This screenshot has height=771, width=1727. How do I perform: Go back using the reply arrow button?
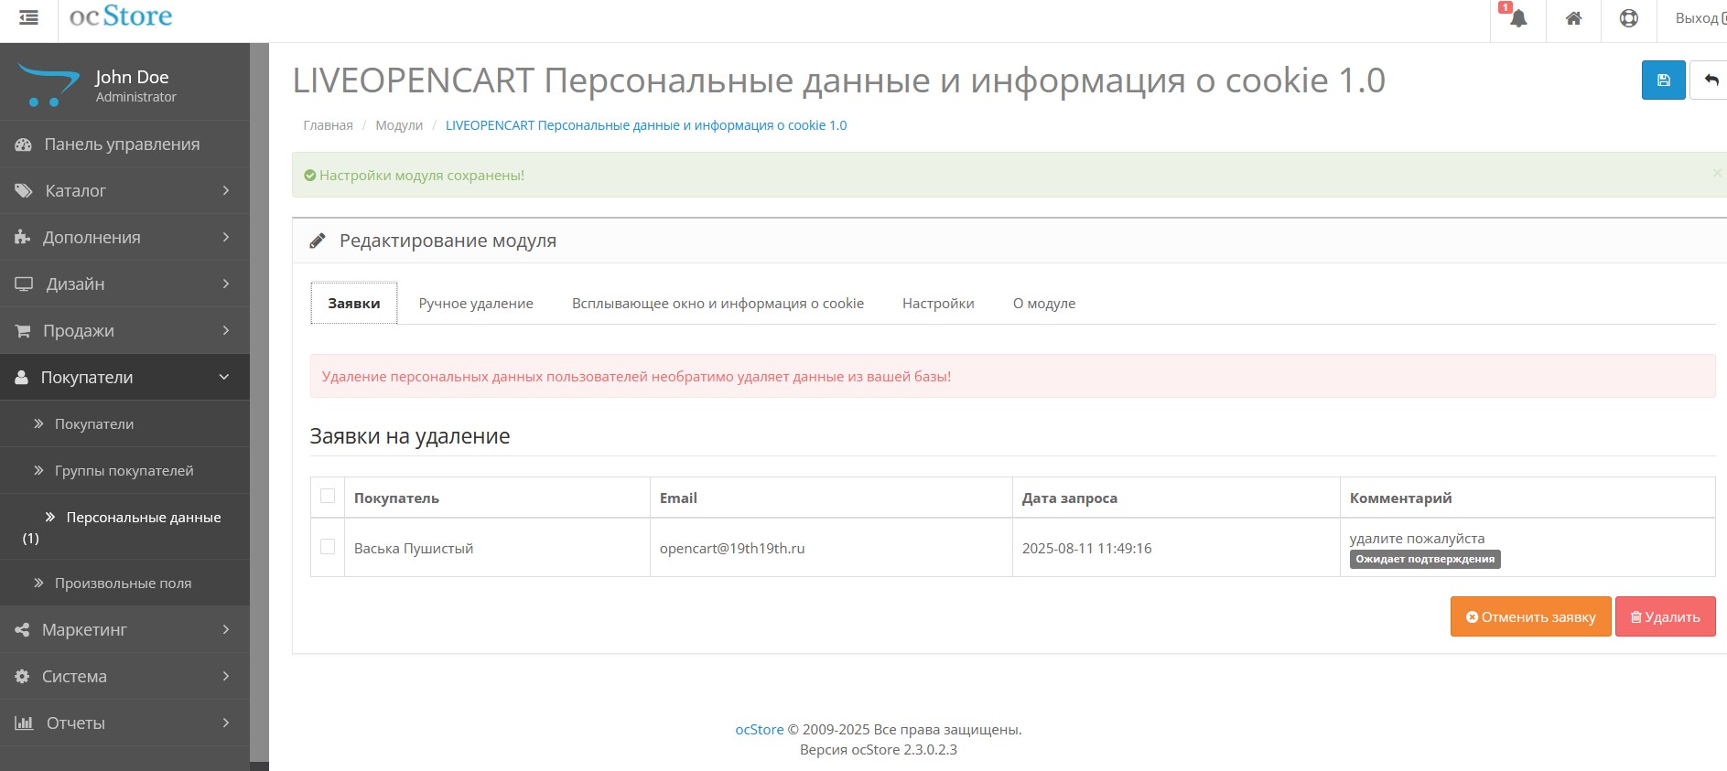pos(1710,80)
